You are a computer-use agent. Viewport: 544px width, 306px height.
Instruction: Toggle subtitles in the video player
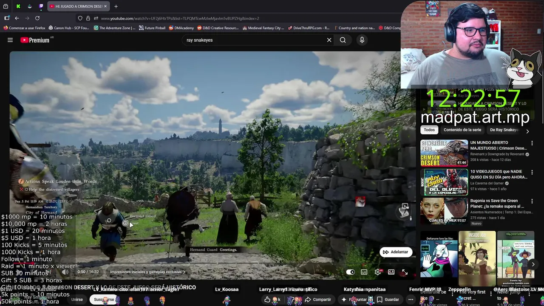[364, 272]
